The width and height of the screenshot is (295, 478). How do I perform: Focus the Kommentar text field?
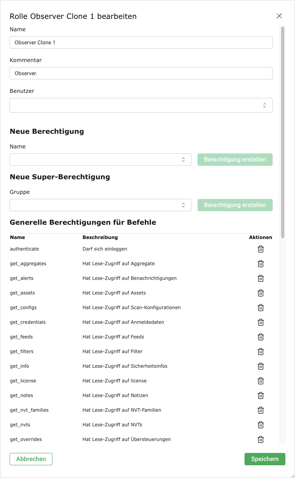pyautogui.click(x=141, y=73)
